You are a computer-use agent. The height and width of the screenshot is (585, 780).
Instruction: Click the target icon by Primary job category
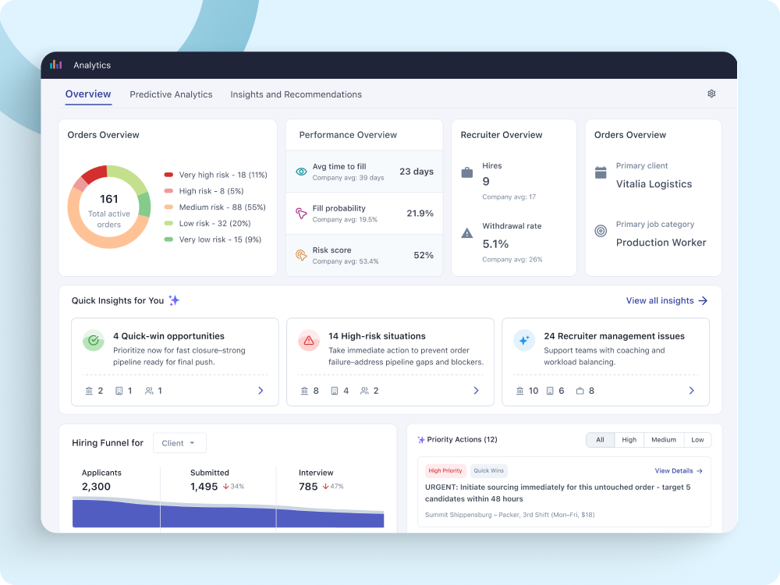coord(601,231)
